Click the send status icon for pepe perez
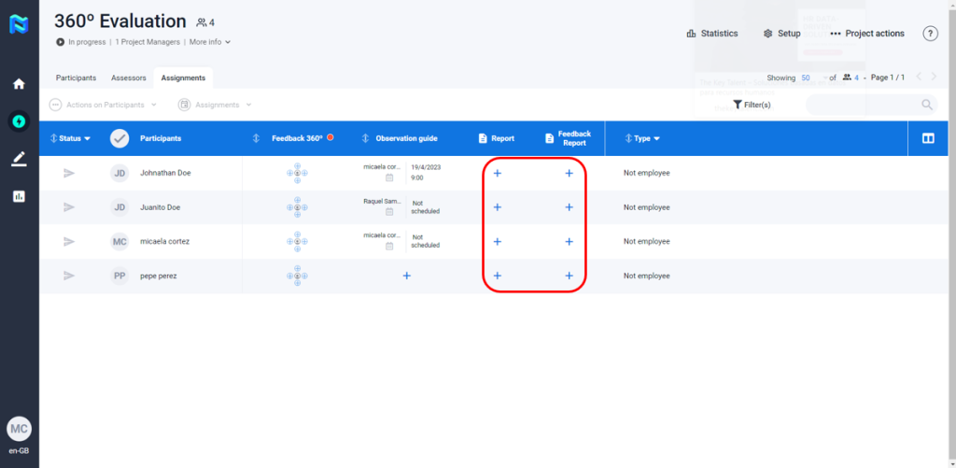The height and width of the screenshot is (468, 956). [x=69, y=276]
